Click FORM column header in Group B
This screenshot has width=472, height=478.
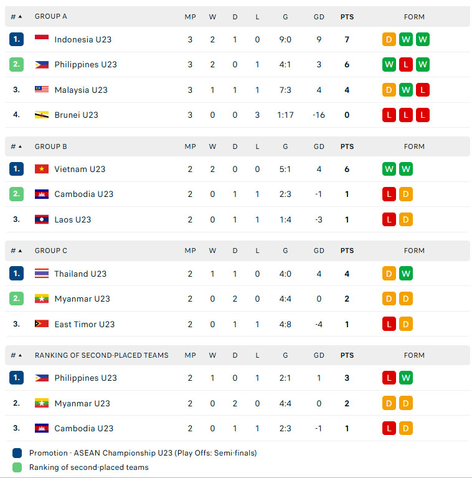click(x=414, y=146)
